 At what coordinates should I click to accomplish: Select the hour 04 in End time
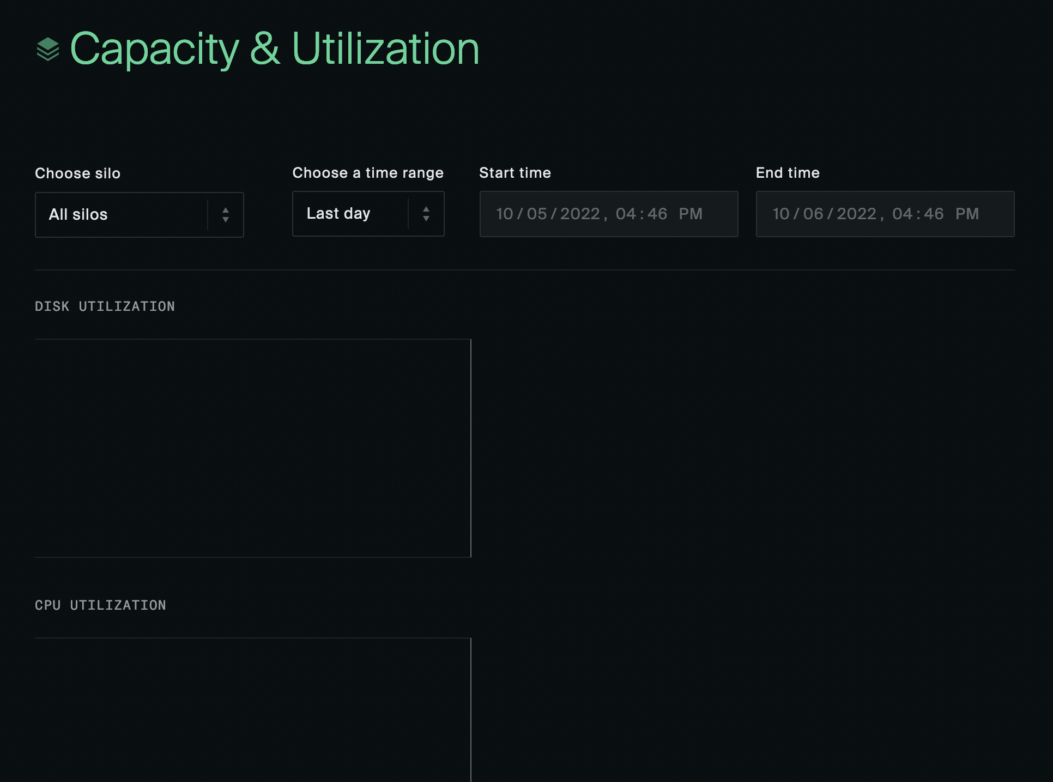[902, 214]
